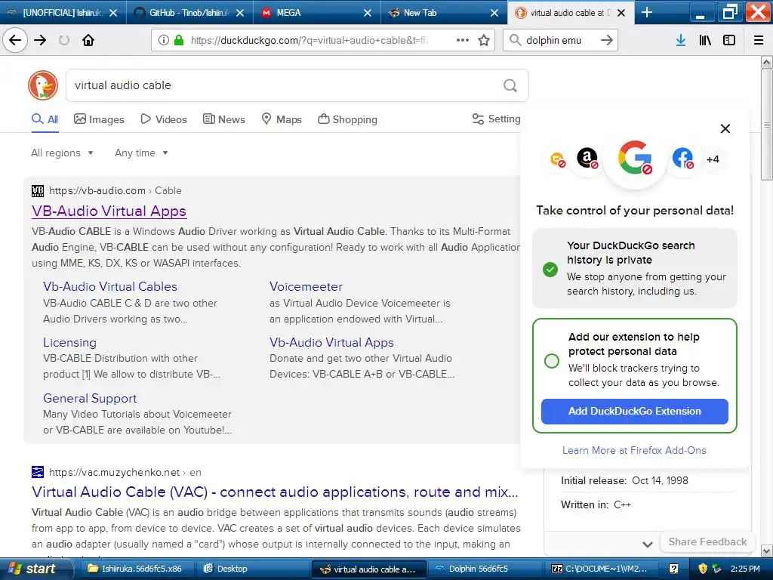Screen dimensions: 773x580
Task: Open the Firefox hamburger menu
Action: pos(758,40)
